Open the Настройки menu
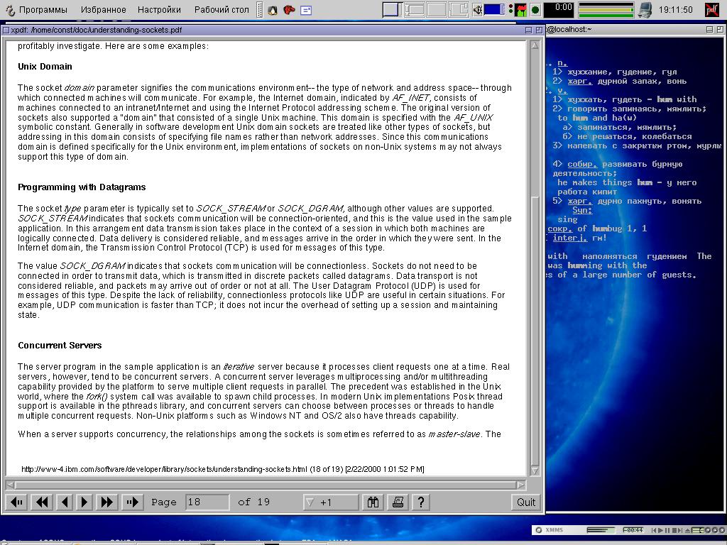The width and height of the screenshot is (727, 545). click(159, 10)
